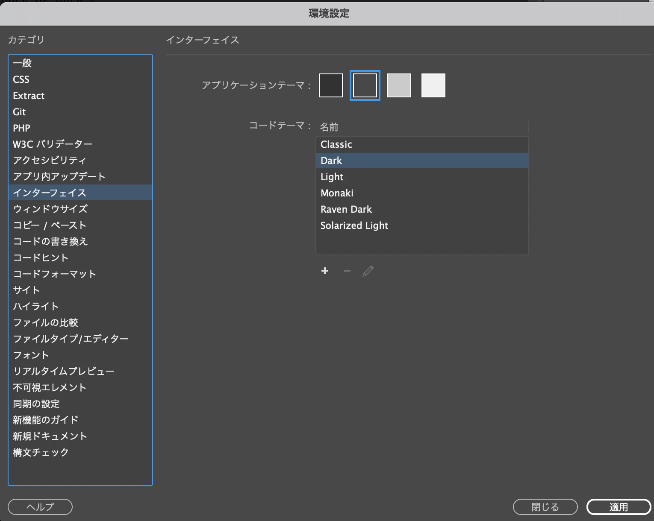The height and width of the screenshot is (521, 654).
Task: Select ファイルの比較 in the category list
Action: coord(80,322)
